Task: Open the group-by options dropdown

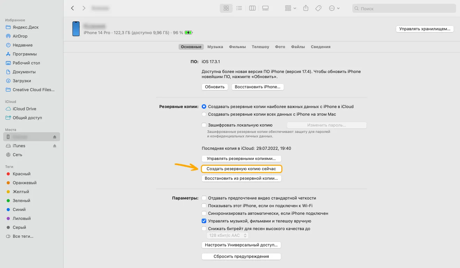Action: [x=290, y=8]
